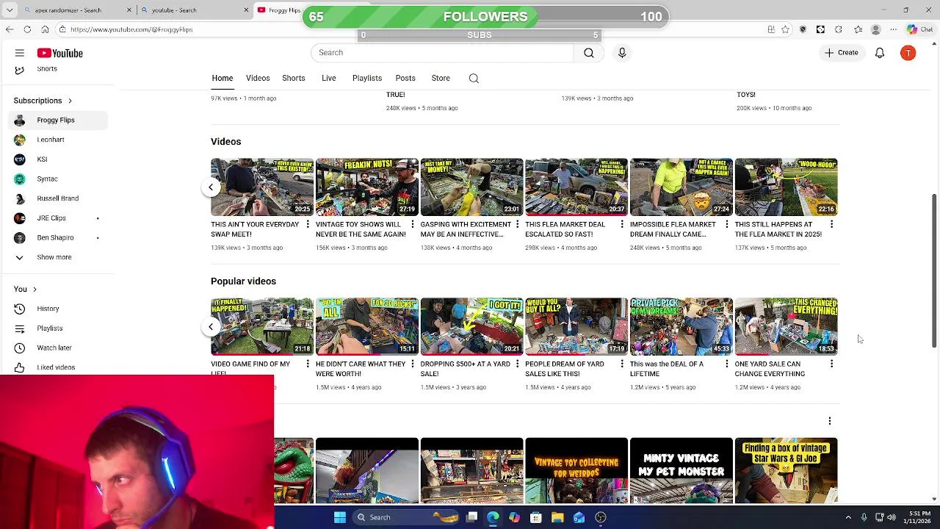Open the channel Playlists tab
Image resolution: width=940 pixels, height=529 pixels.
tap(367, 79)
